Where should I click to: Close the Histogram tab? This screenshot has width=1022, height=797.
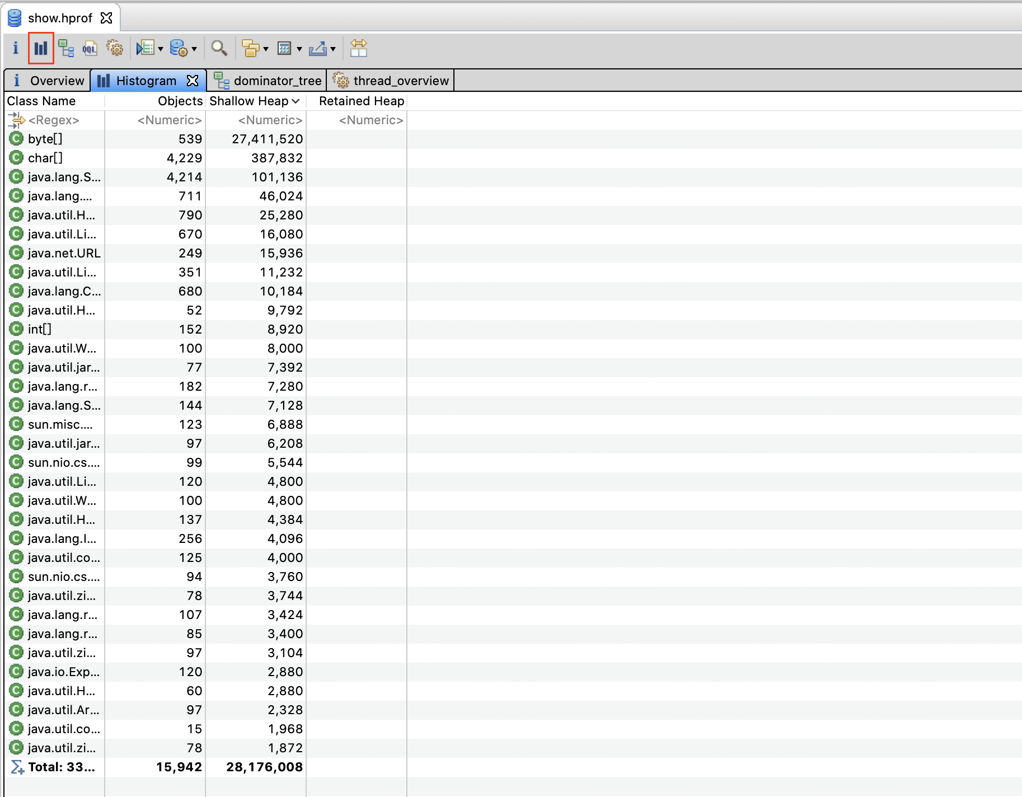pos(193,81)
